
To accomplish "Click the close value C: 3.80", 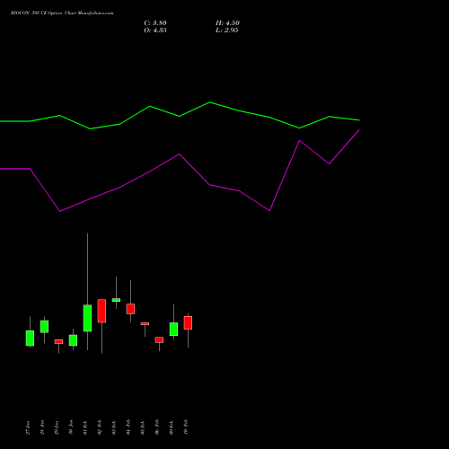I will pyautogui.click(x=155, y=23).
